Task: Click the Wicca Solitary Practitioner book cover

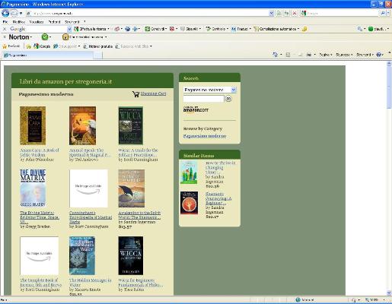Action: (131, 125)
